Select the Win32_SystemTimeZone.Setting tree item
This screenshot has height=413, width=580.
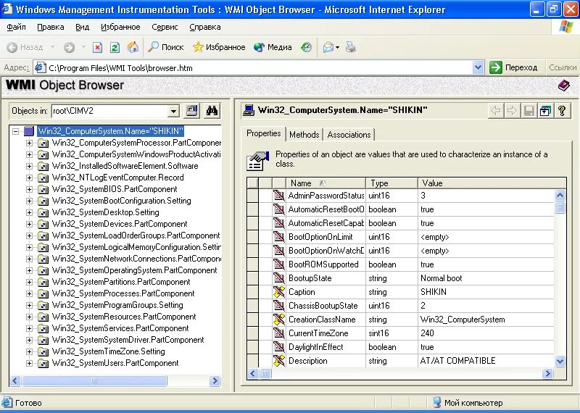pyautogui.click(x=108, y=351)
